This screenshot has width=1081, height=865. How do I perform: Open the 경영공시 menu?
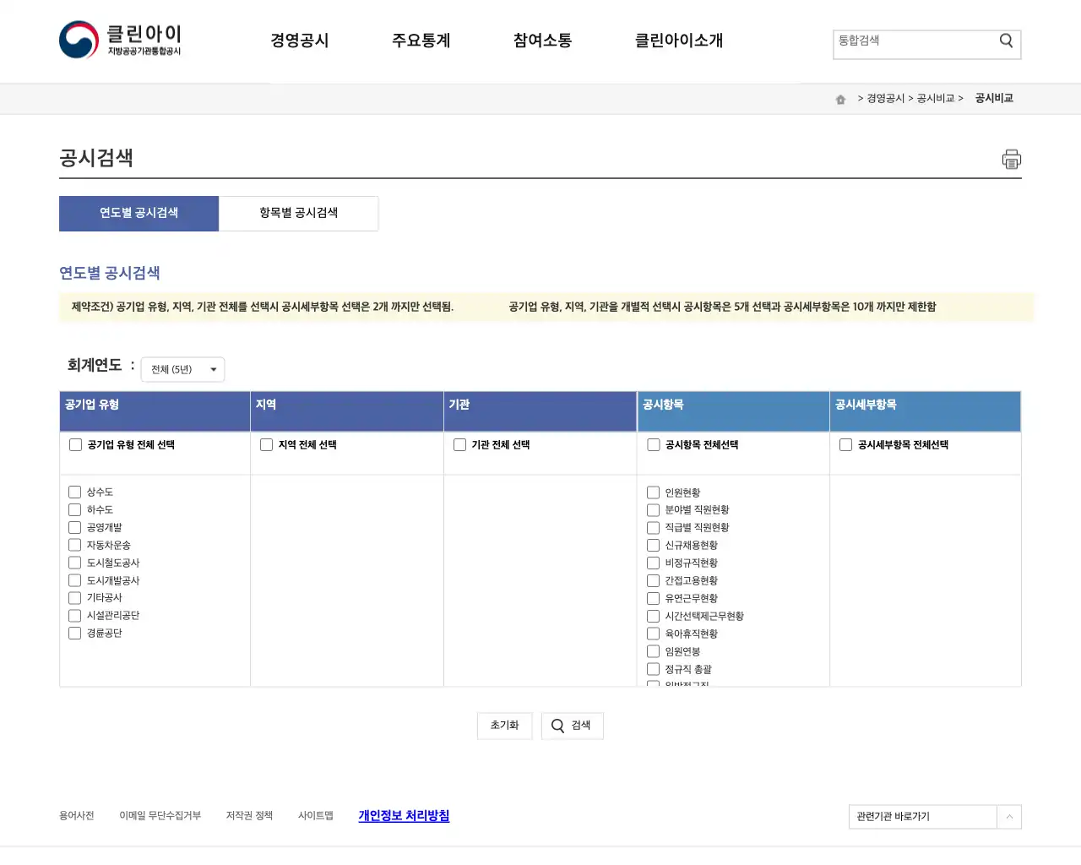point(300,41)
